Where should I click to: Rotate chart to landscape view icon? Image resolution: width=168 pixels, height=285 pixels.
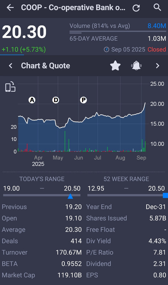(10, 87)
